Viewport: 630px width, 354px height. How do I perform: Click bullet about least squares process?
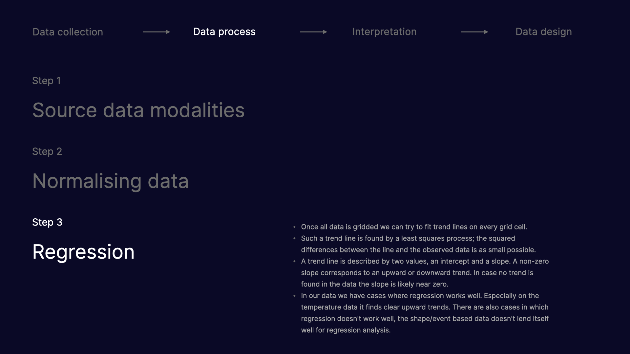[x=418, y=244]
